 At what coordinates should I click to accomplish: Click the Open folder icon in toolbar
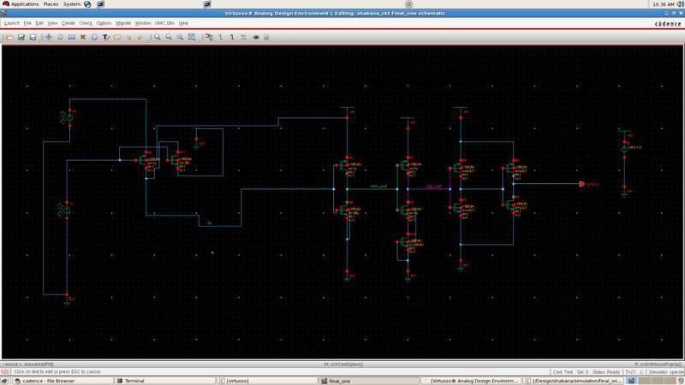(x=9, y=38)
